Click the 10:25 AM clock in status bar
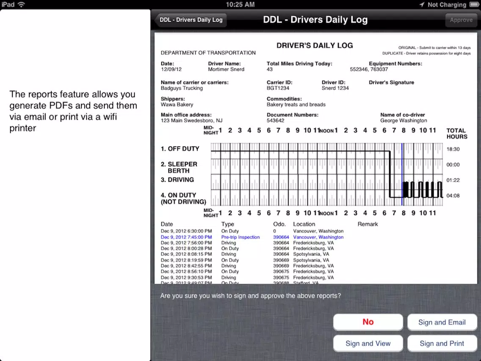Image resolution: width=481 pixels, height=361 pixels. [240, 4]
